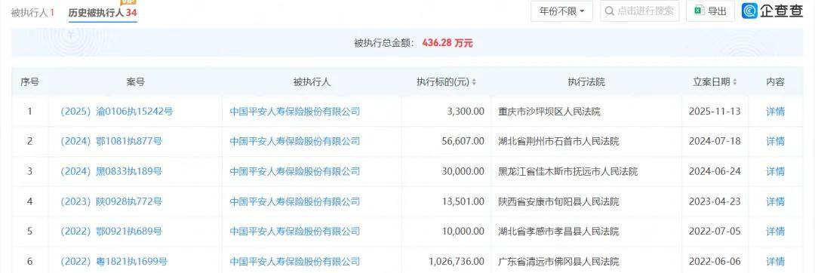815x273 pixels.
Task: Click the 内容 column header
Action: pyautogui.click(x=776, y=82)
